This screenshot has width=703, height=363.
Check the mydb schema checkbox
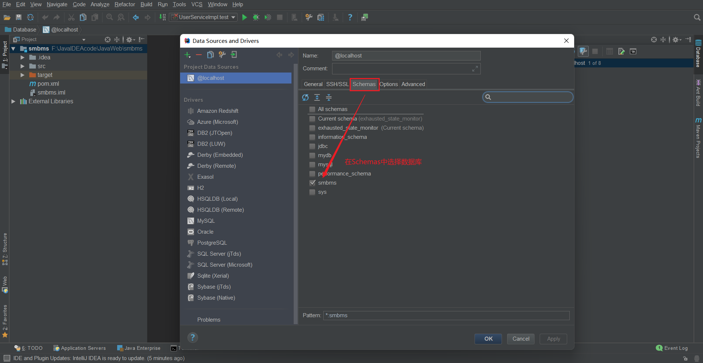(312, 155)
